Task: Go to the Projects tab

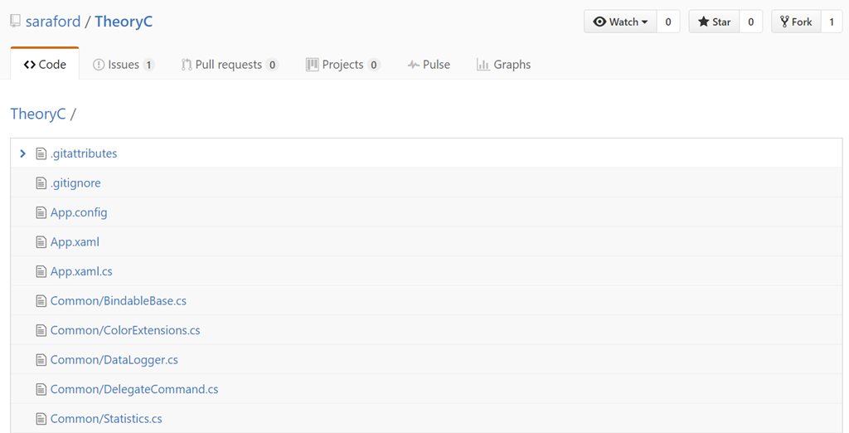Action: click(x=342, y=65)
